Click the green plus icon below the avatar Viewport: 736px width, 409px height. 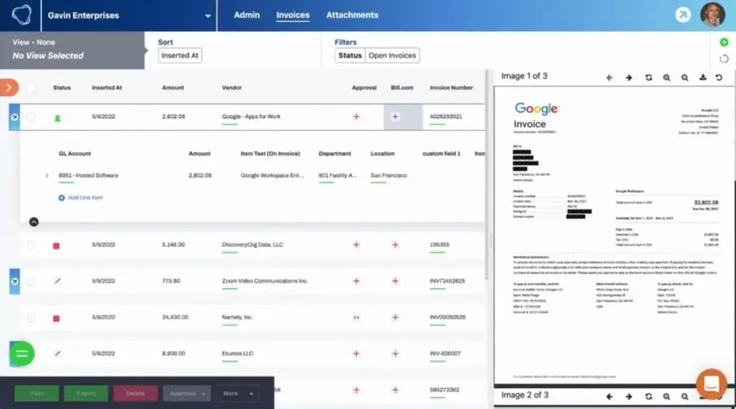[x=724, y=41]
